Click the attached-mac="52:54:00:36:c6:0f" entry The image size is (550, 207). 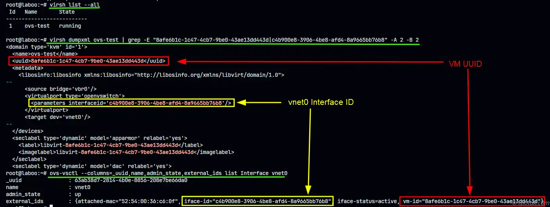[x=129, y=201]
